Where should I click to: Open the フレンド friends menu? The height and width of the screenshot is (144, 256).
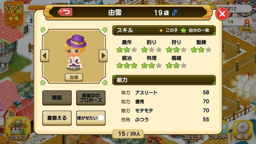coord(218,137)
